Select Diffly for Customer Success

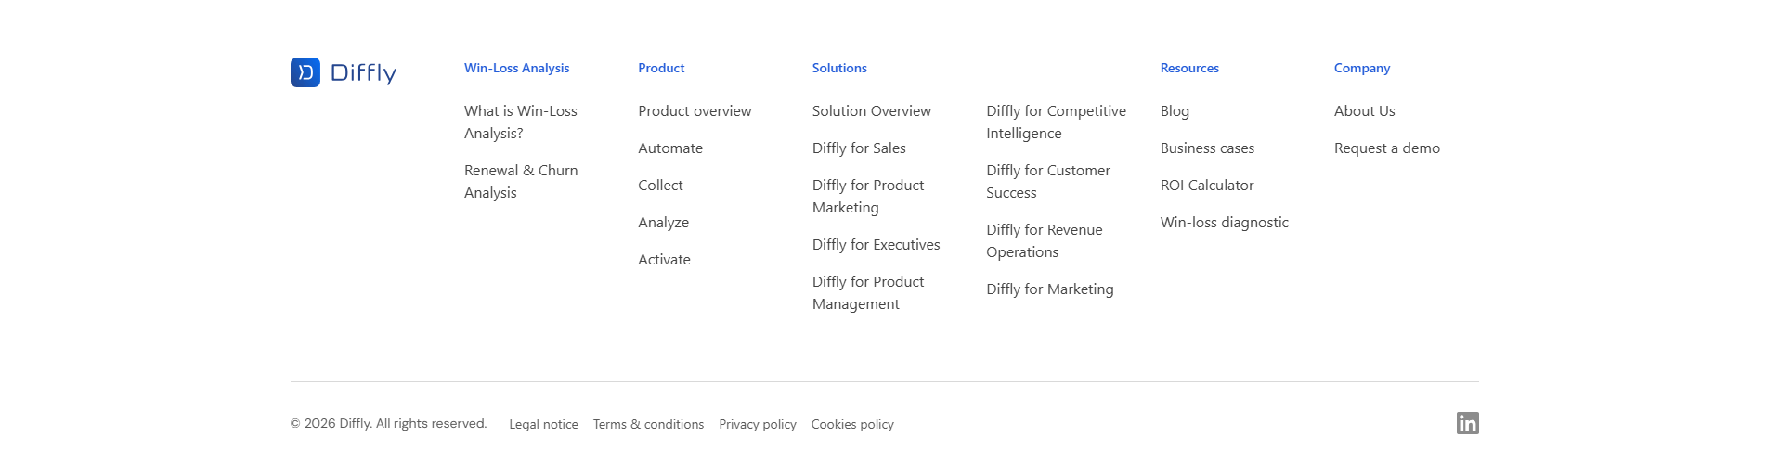click(x=1048, y=181)
